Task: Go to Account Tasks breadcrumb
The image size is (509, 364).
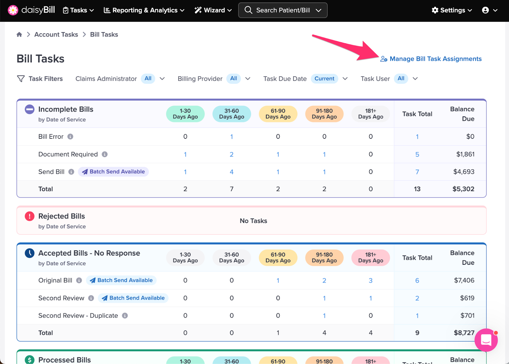Action: point(56,34)
